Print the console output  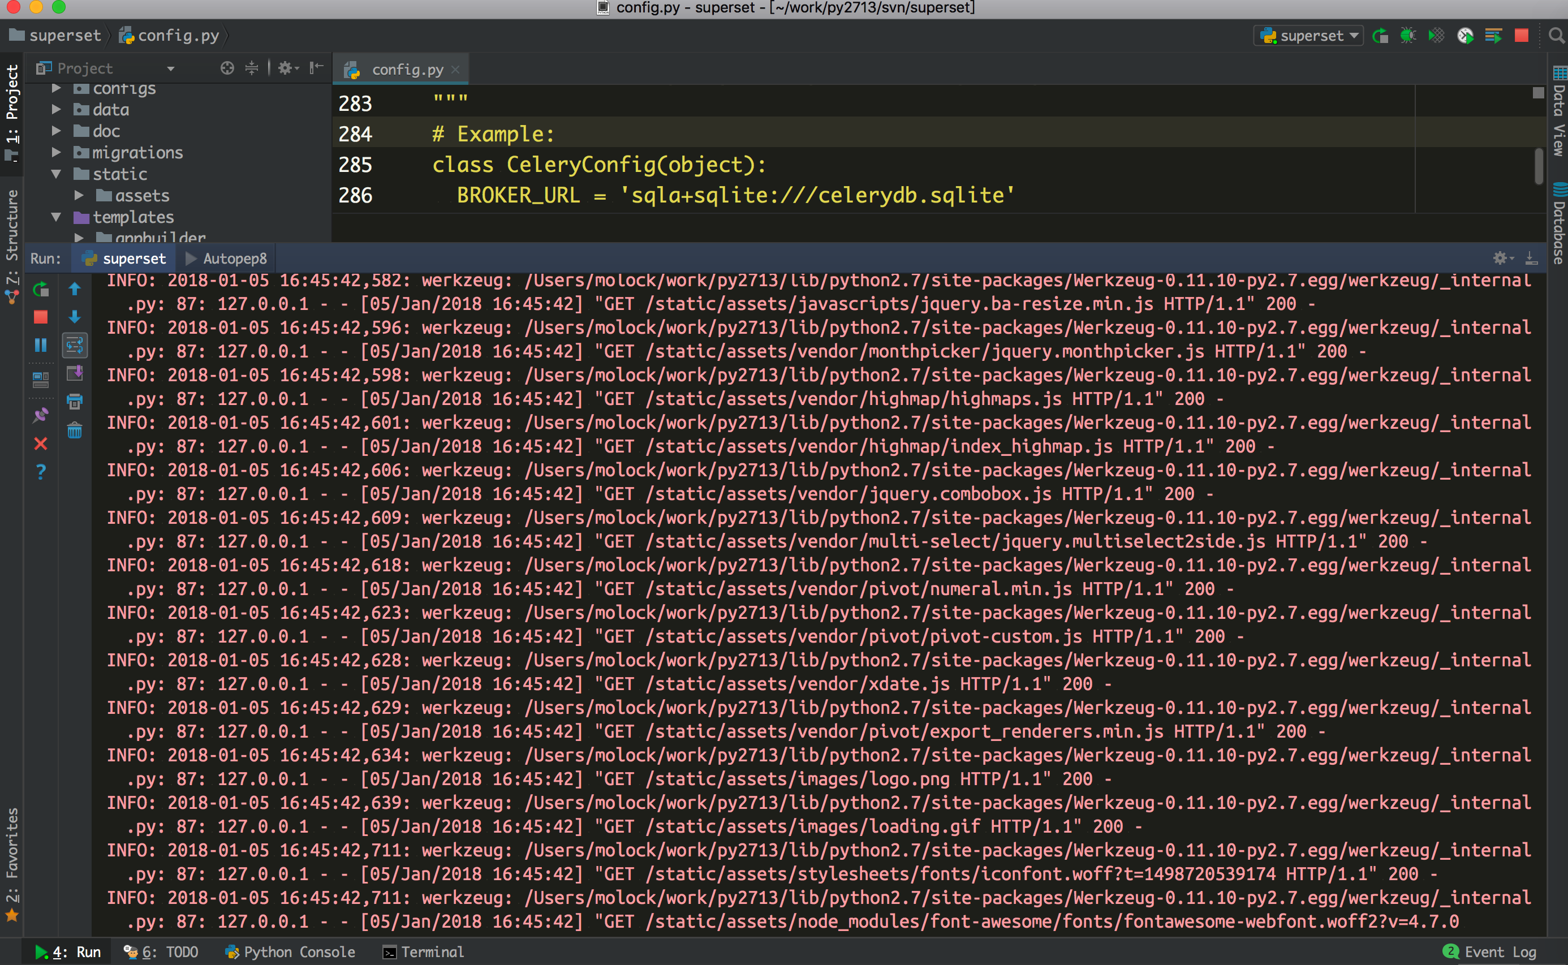click(75, 402)
